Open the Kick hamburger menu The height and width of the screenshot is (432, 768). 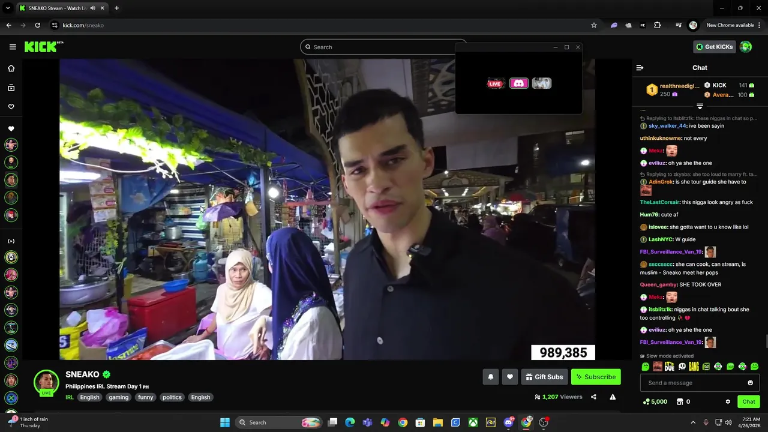[x=13, y=47]
